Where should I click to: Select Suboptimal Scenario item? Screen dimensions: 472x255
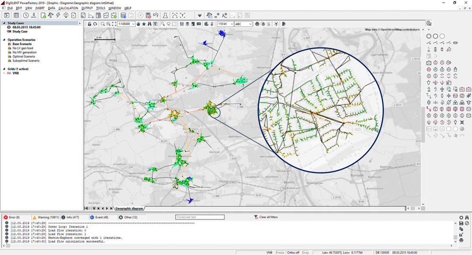pyautogui.click(x=26, y=61)
